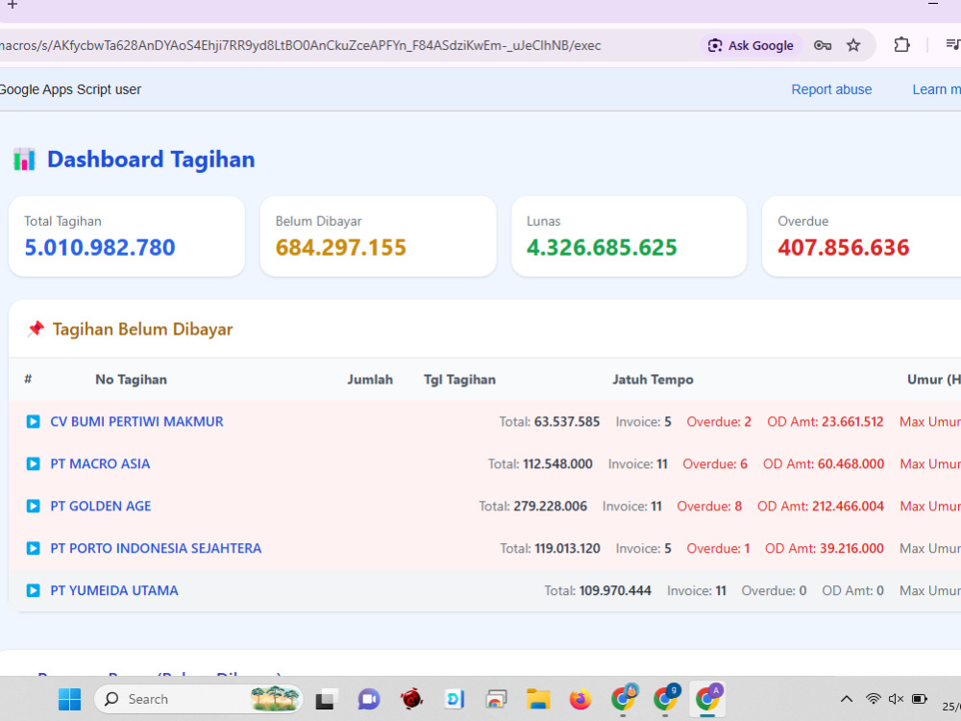
Task: Expand the PT MACRO ASIA row arrow
Action: tap(33, 464)
